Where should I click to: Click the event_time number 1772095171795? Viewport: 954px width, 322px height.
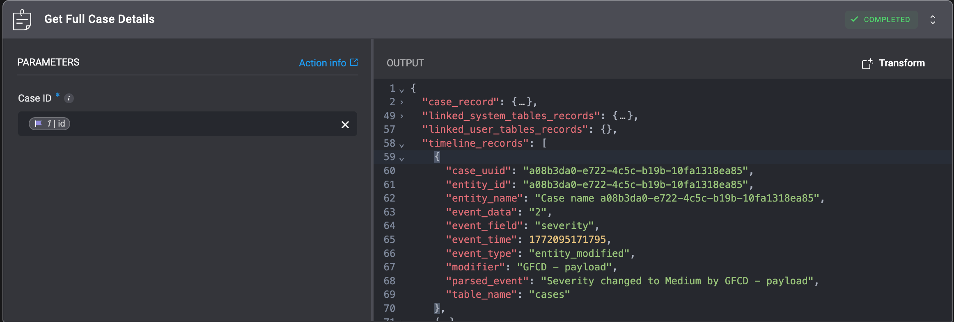(567, 240)
